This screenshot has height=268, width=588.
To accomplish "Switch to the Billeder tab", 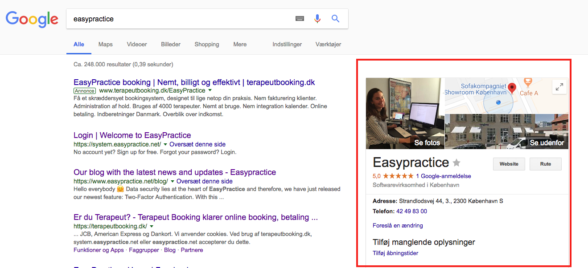I will 171,44.
